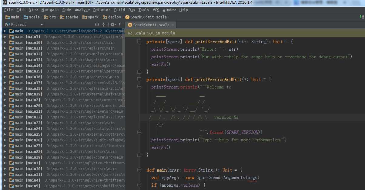The width and height of the screenshot is (365, 190).
Task: Click SparkSubmitArguments in the main method
Action: (x=221, y=178)
